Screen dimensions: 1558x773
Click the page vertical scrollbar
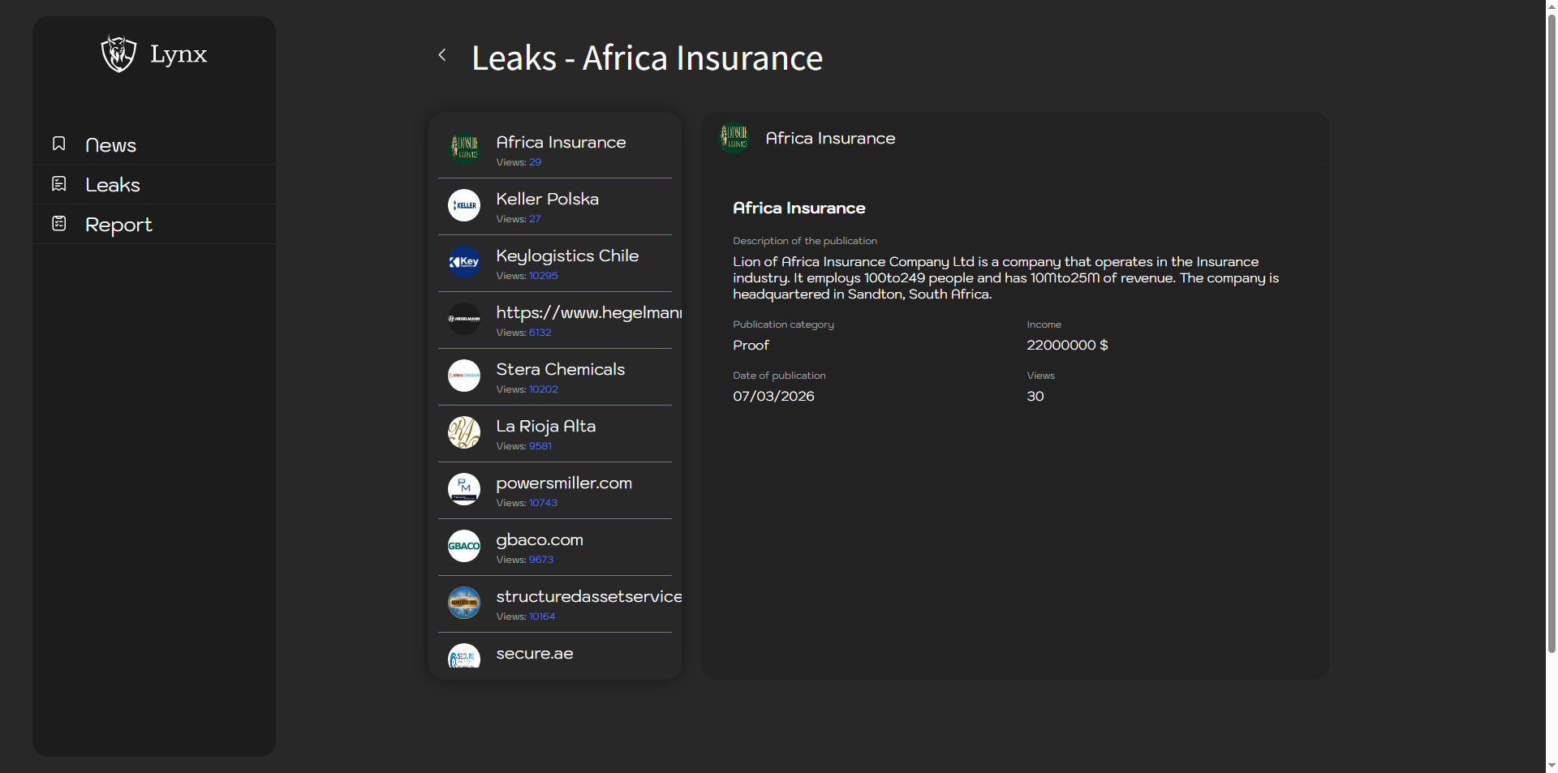click(1552, 324)
